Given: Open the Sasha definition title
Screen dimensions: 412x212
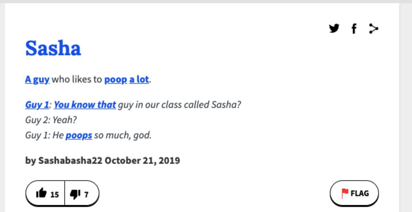Looking at the screenshot, I should (53, 48).
